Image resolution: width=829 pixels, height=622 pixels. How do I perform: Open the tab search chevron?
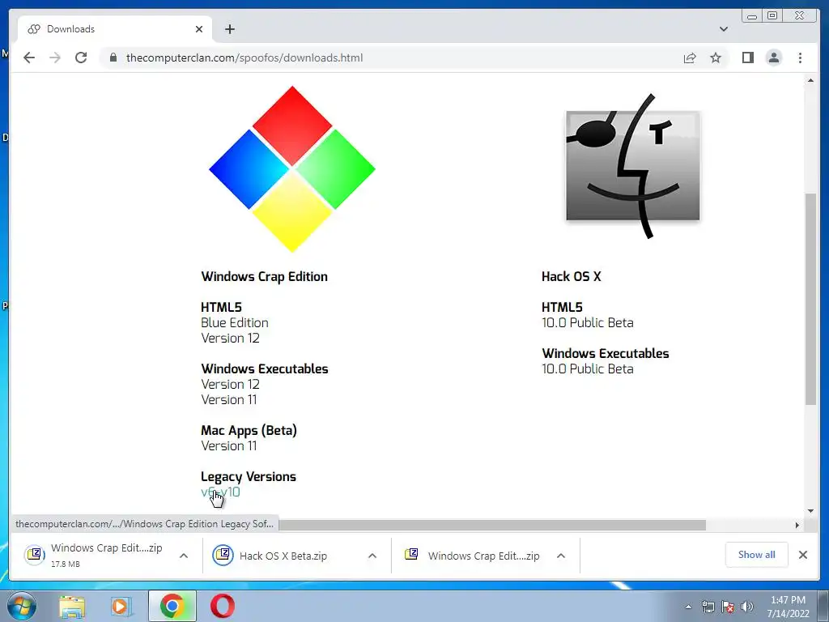[x=723, y=29]
